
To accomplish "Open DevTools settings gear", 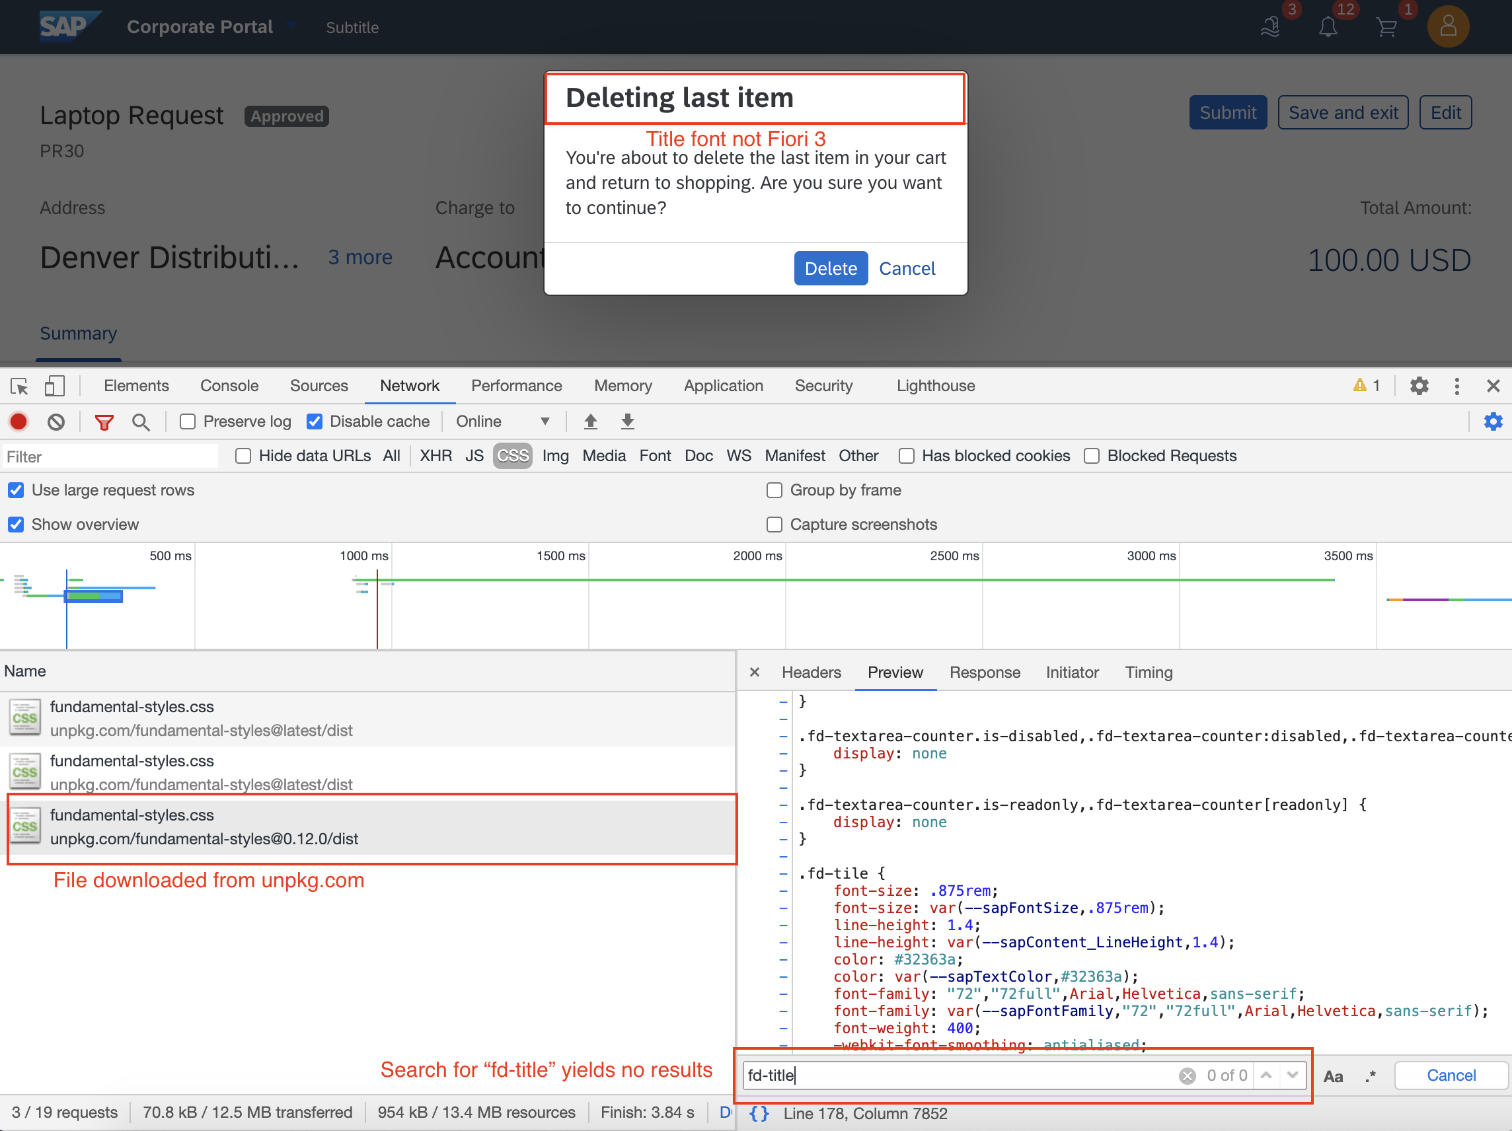I will (1419, 386).
